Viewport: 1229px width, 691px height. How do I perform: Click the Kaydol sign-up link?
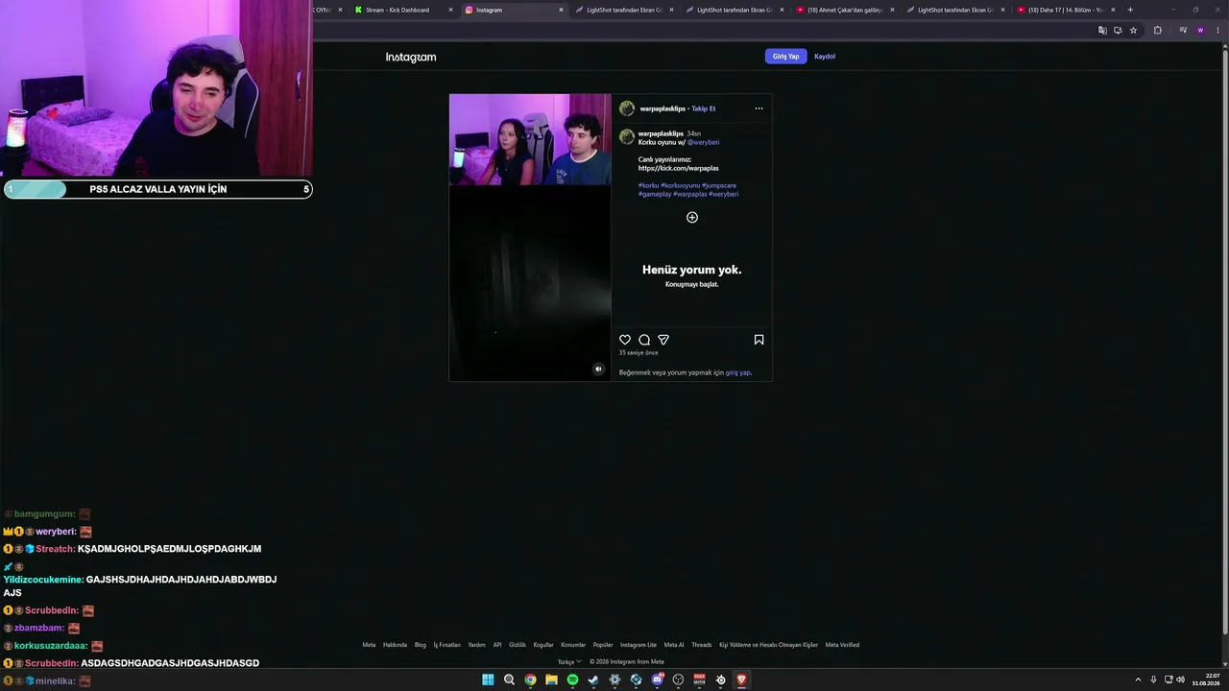[825, 57]
